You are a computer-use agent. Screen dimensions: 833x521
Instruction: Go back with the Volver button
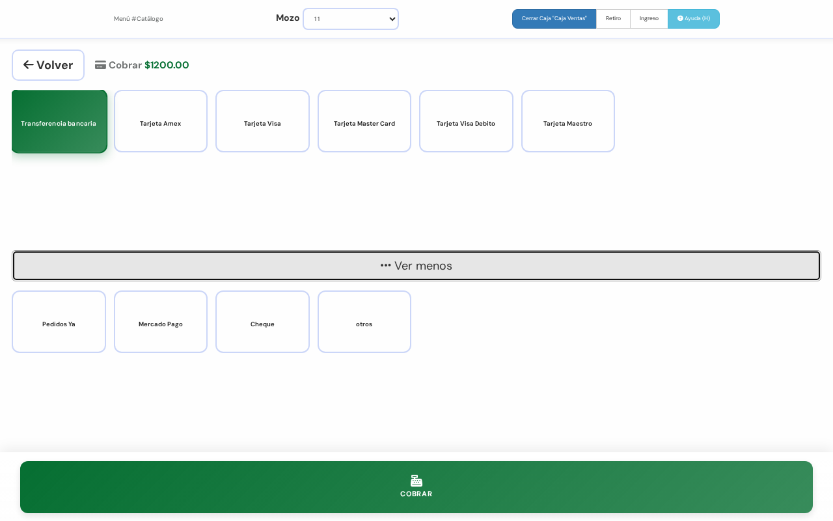coord(48,65)
